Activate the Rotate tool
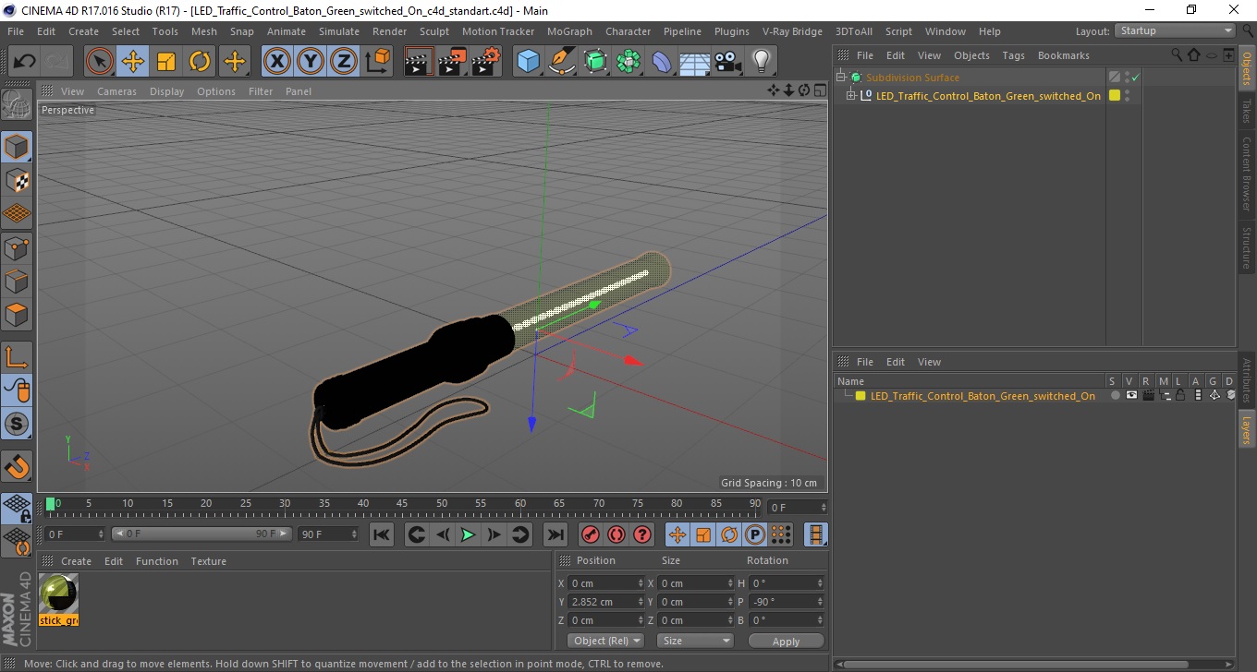This screenshot has height=672, width=1257. pos(200,62)
